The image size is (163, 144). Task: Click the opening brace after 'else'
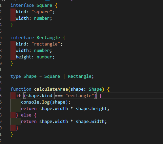pos(35,115)
